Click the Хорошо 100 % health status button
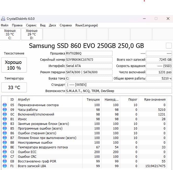The image size is (173, 170). click(14, 65)
